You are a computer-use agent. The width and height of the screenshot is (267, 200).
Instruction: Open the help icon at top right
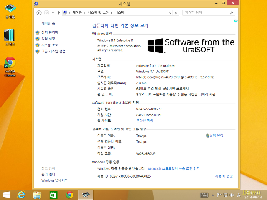235,20
